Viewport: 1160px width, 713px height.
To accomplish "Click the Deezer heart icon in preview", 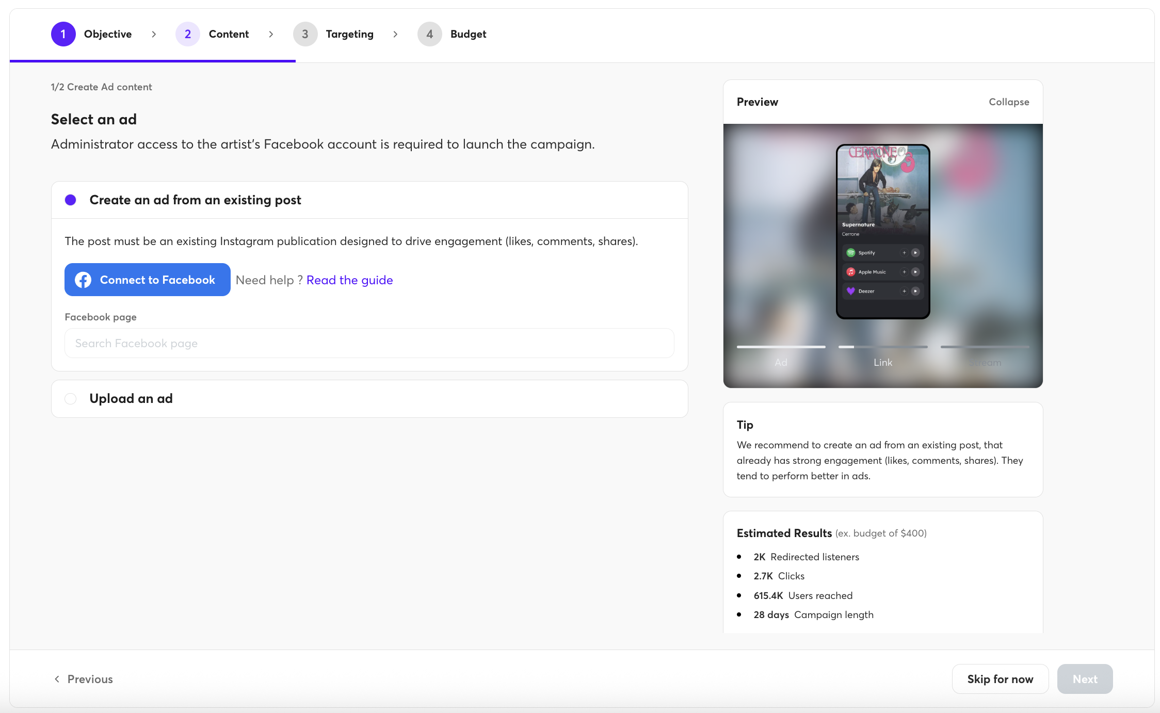I will tap(850, 291).
